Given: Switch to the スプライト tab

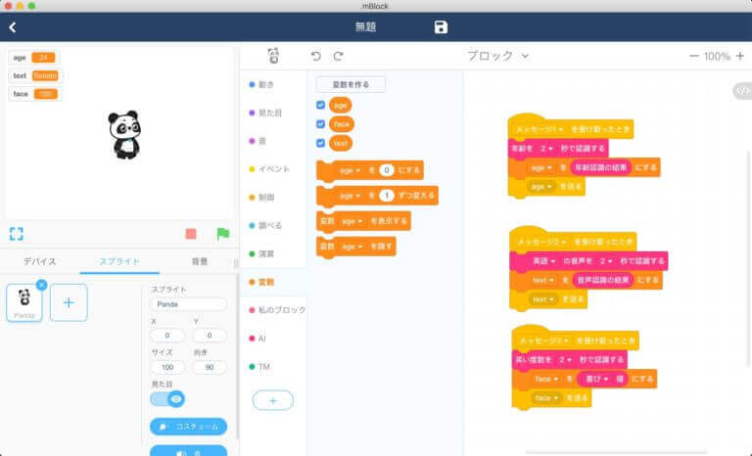Looking at the screenshot, I should [x=119, y=261].
